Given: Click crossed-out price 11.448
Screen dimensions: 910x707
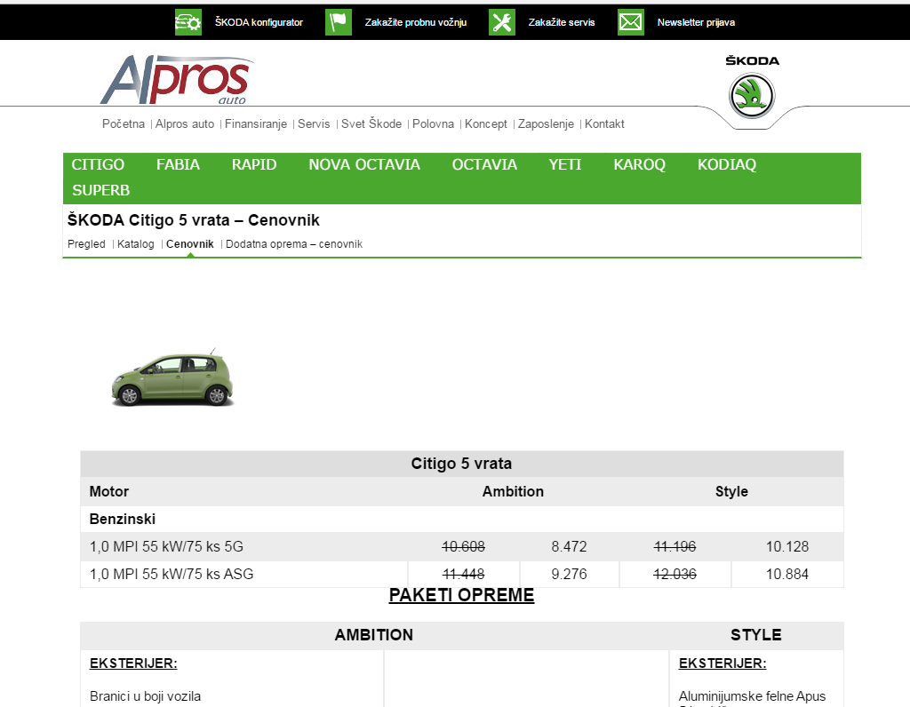Looking at the screenshot, I should point(463,574).
